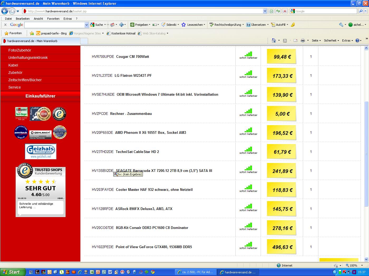Viewport: 369px width, 276px height.
Task: Open the Ansicht menu
Action: (x=38, y=19)
